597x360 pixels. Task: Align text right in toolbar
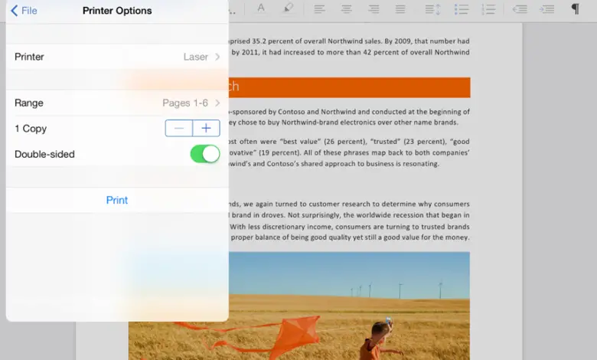click(x=374, y=9)
